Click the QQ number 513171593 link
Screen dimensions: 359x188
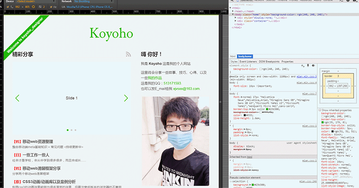pos(172,83)
